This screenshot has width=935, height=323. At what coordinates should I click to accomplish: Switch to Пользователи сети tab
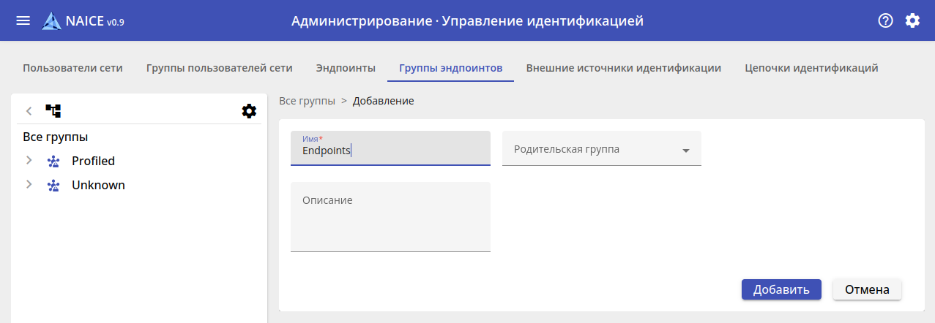coord(72,68)
